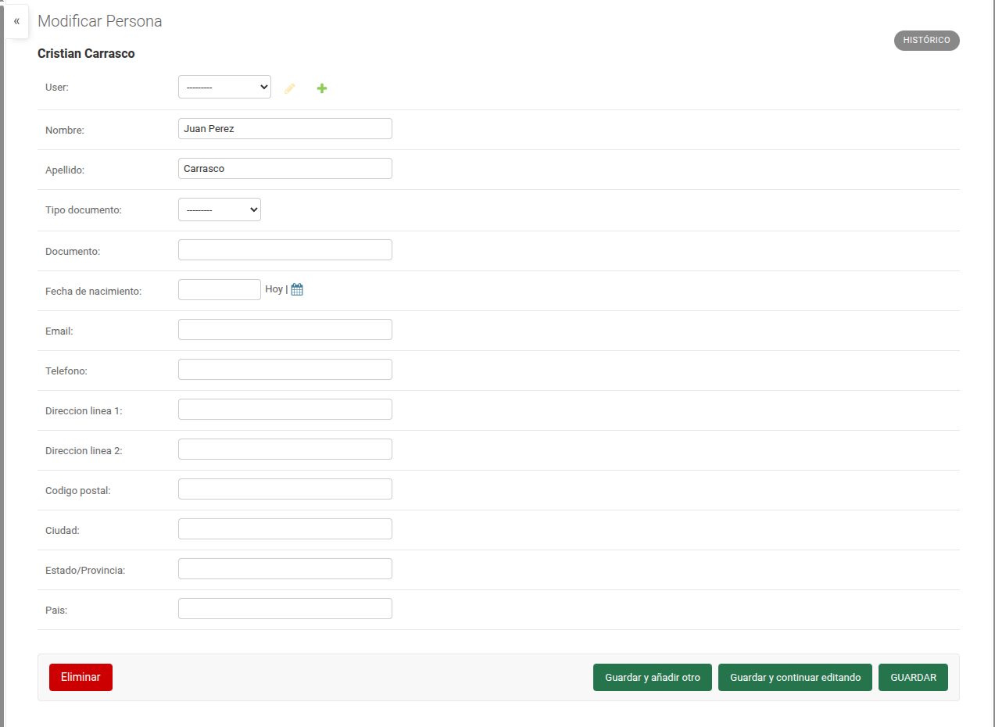Click the Hoy link to set today's date
The image size is (995, 727).
(x=273, y=288)
